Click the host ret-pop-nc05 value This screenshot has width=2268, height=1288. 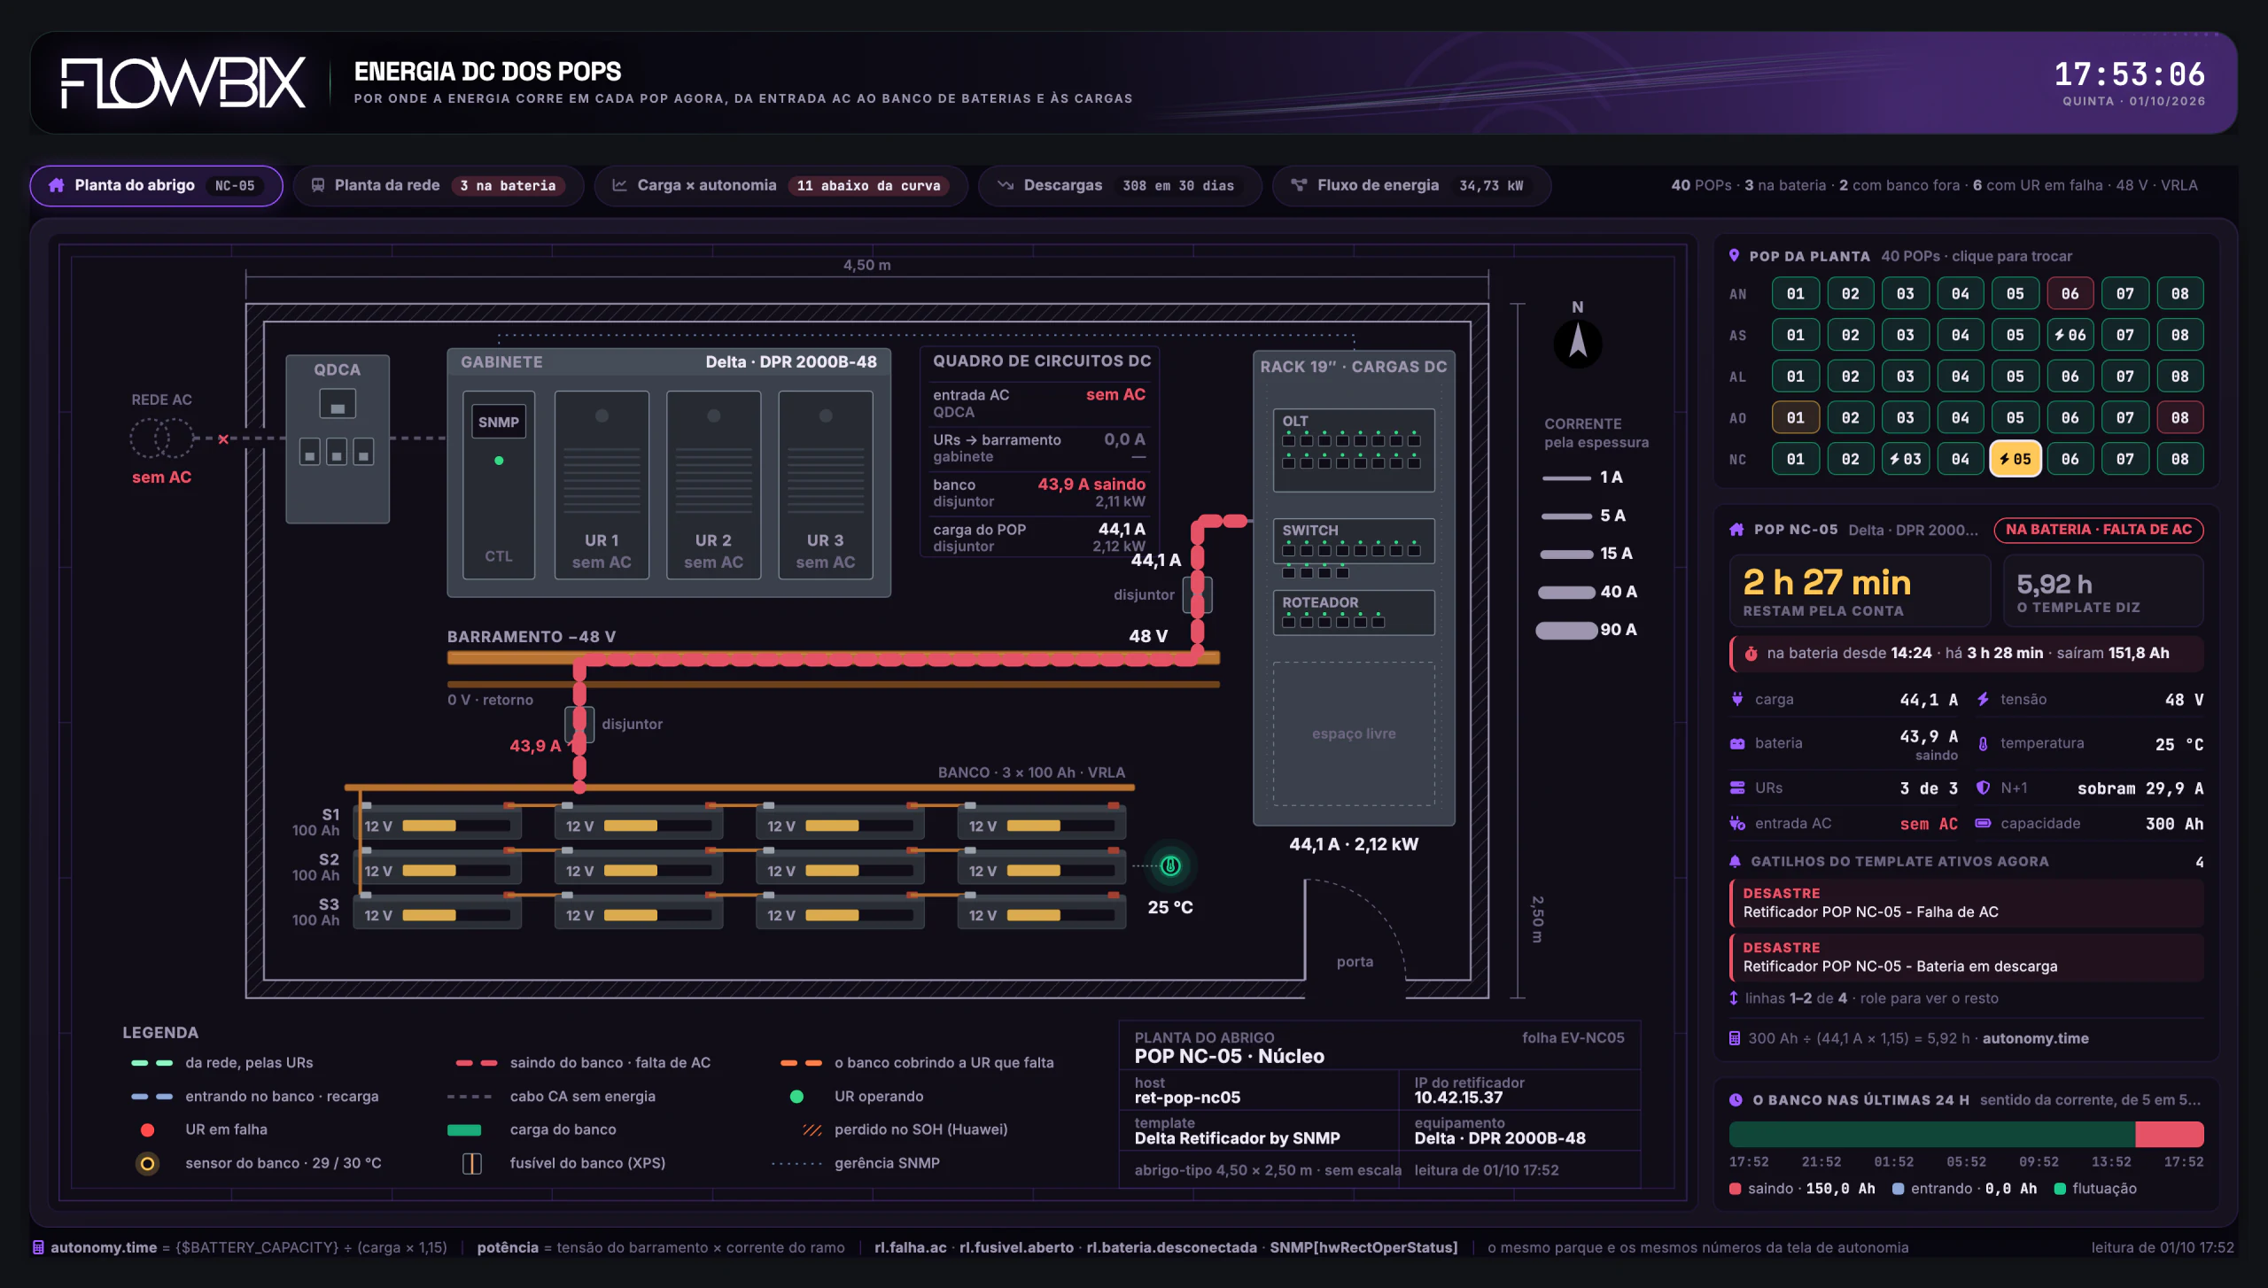(1188, 1098)
